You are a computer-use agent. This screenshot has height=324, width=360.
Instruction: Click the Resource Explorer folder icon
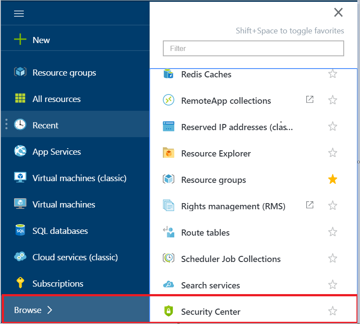(x=169, y=153)
